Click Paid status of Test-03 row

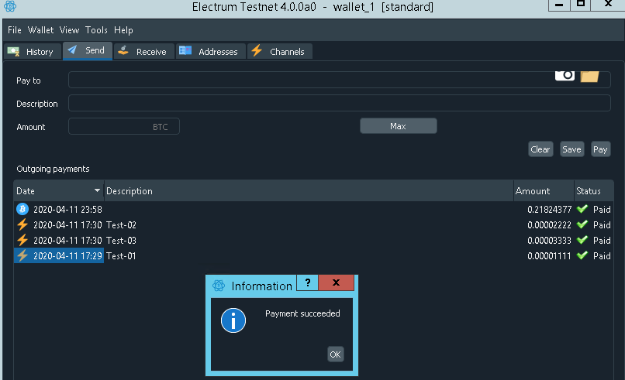[x=602, y=241]
